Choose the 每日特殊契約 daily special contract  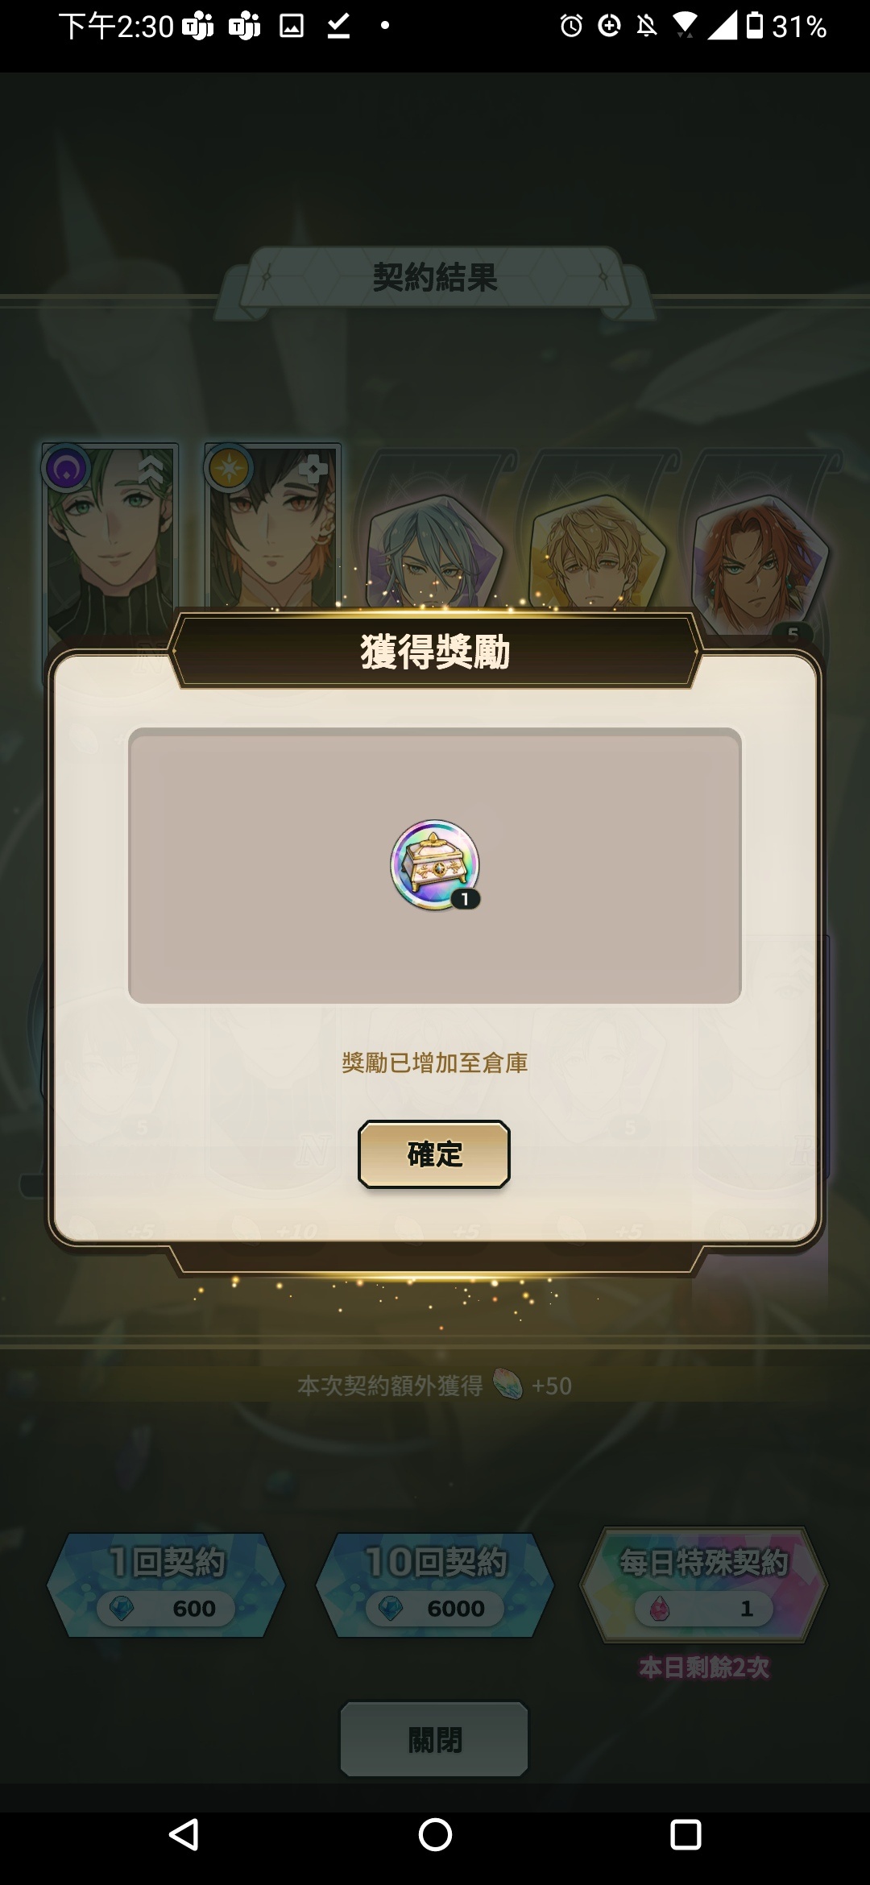pyautogui.click(x=703, y=1585)
